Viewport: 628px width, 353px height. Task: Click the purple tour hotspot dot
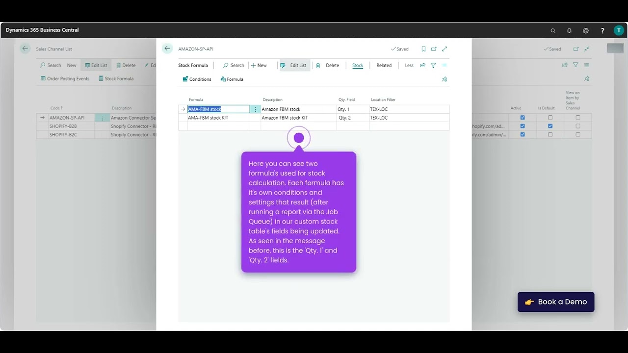pyautogui.click(x=299, y=138)
